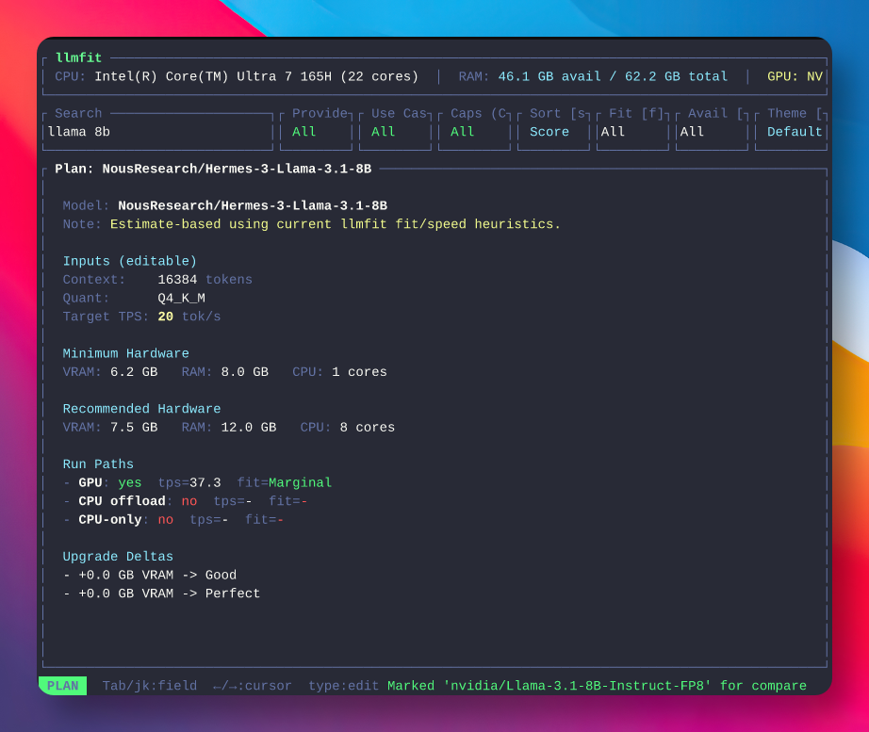Viewport: 869px width, 732px height.
Task: Click the 'CPU offload: no' row
Action: coord(185,501)
